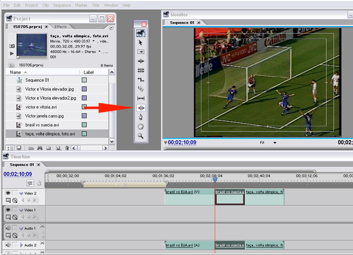Mute the Audio 1 track speaker
353x255 pixels.
8,228
